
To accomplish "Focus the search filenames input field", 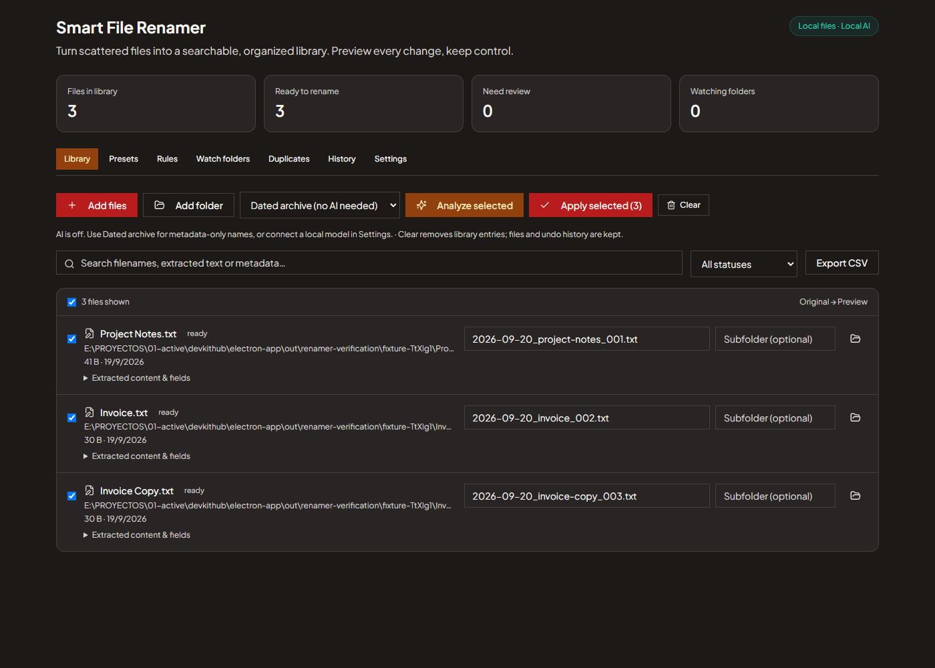I will pos(369,263).
